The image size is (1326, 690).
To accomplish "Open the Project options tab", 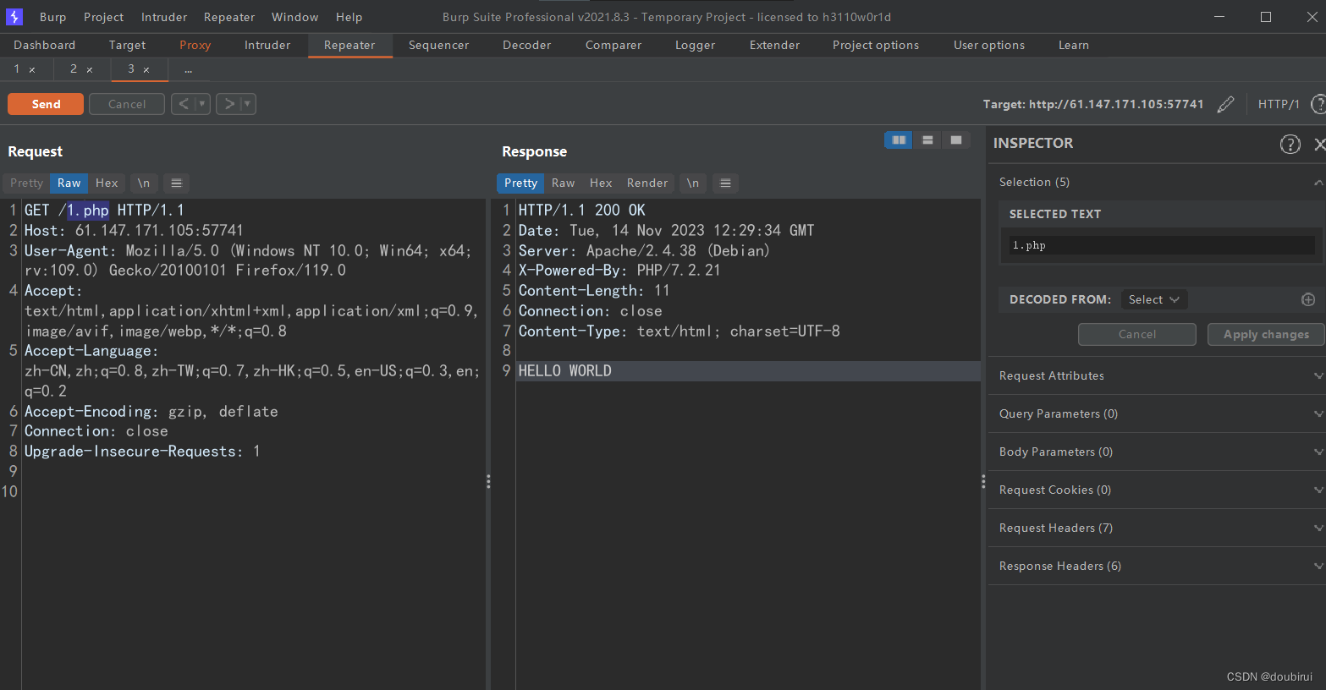I will click(x=875, y=45).
